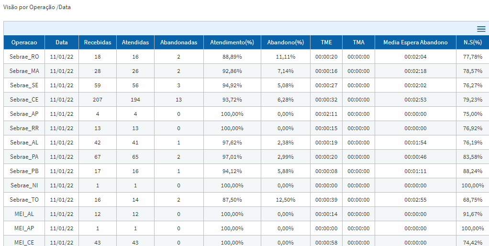Select the Sebrae_AP operation cell
489x246 pixels.
tap(24, 114)
